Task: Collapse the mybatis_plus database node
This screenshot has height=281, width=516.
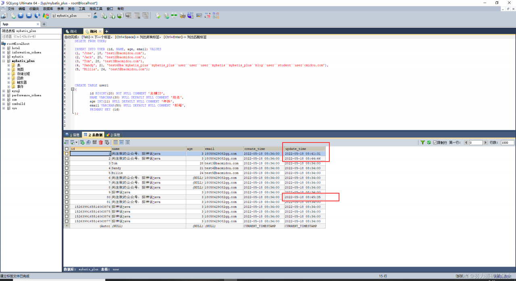Action: [x=4, y=61]
